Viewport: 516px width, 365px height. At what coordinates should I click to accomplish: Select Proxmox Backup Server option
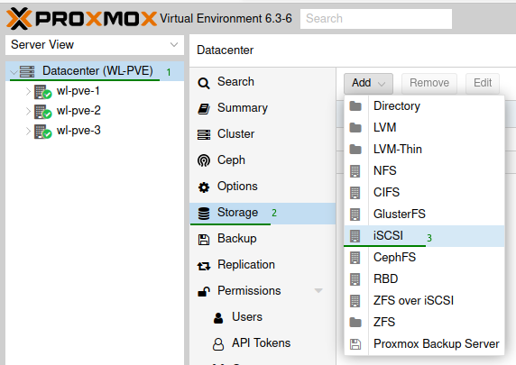pyautogui.click(x=424, y=344)
